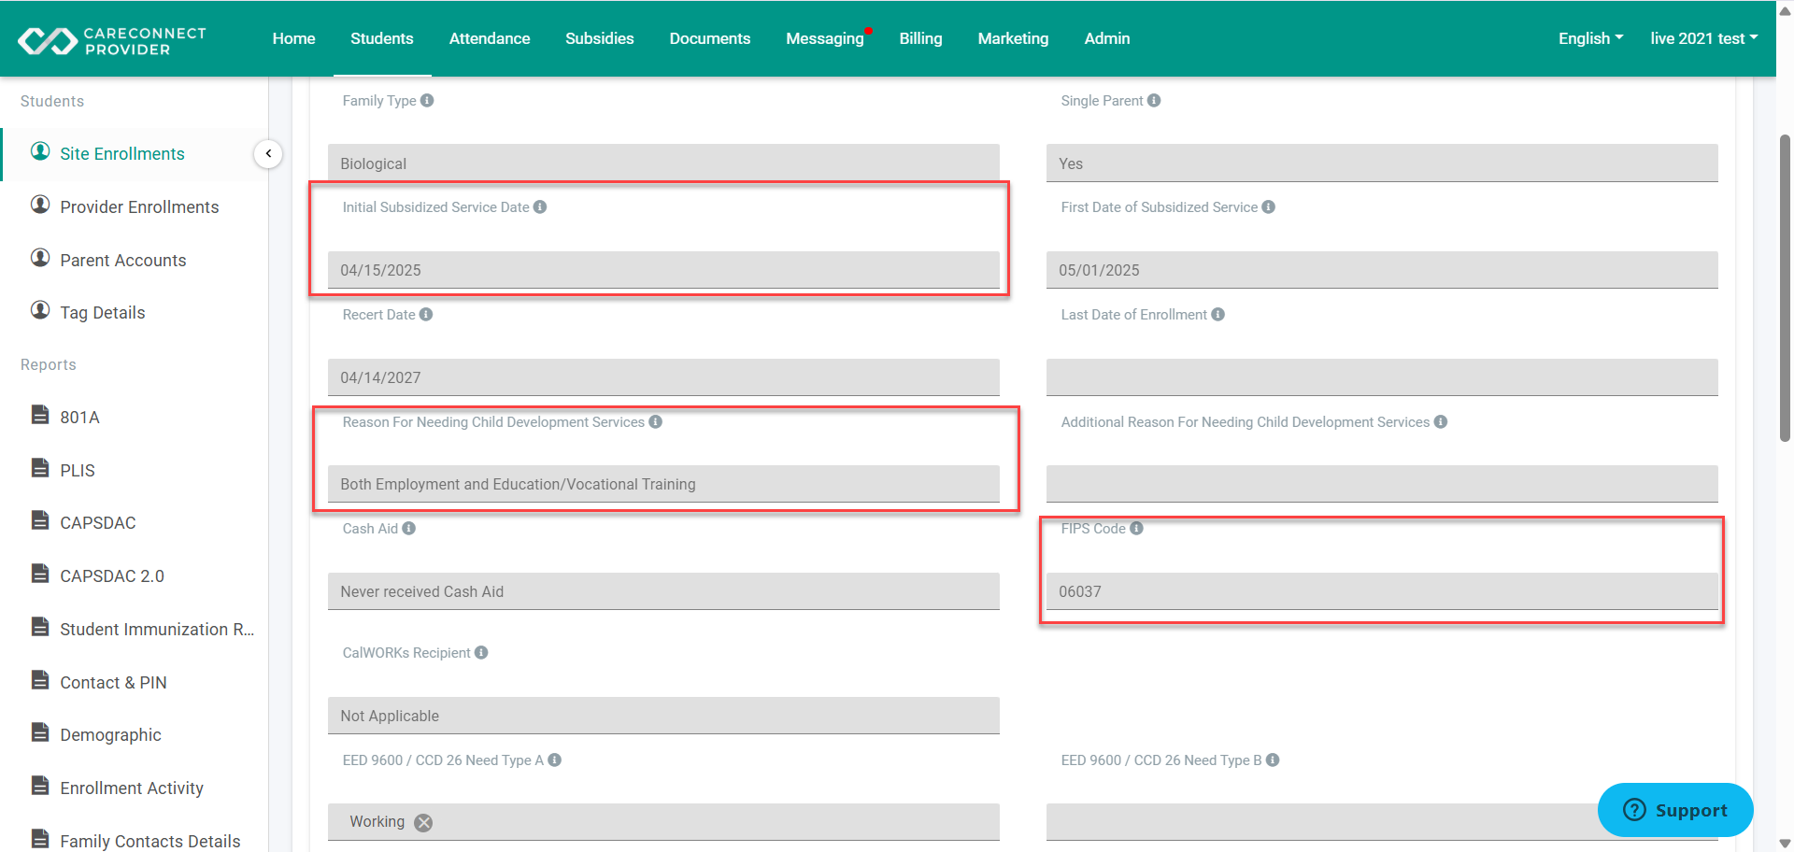Open the Reason For Needing Services dropdown
This screenshot has height=852, width=1794.
[663, 484]
